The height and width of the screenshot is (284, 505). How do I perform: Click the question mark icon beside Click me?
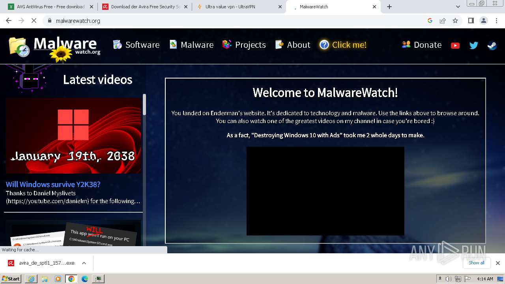(x=324, y=45)
